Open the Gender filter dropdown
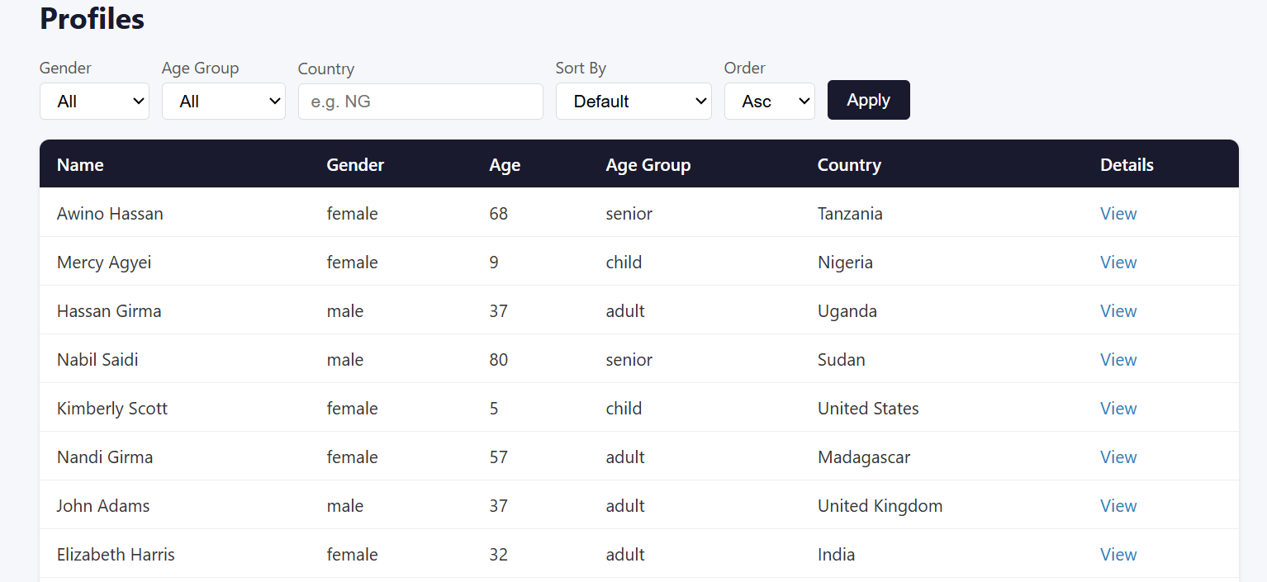 click(94, 101)
